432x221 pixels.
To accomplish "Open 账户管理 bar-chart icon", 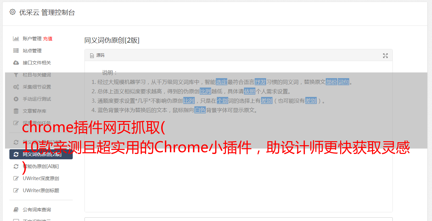I will click(x=16, y=39).
